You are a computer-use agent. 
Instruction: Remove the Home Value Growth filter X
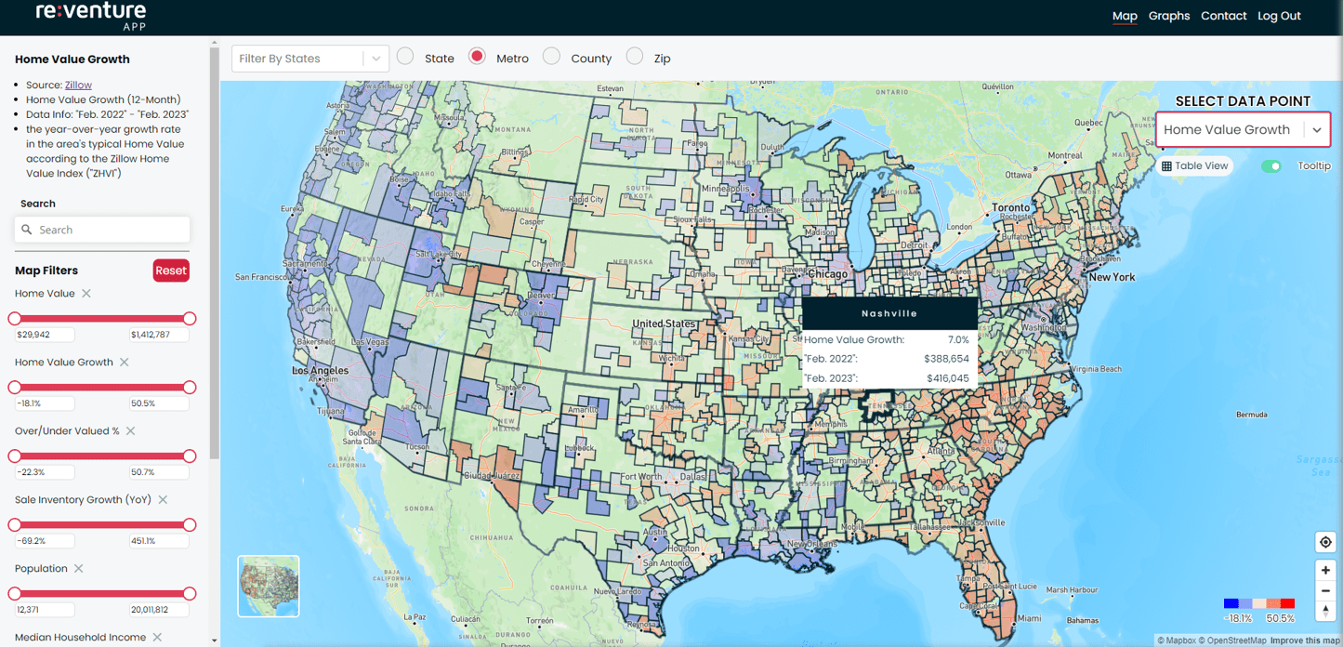tap(125, 363)
